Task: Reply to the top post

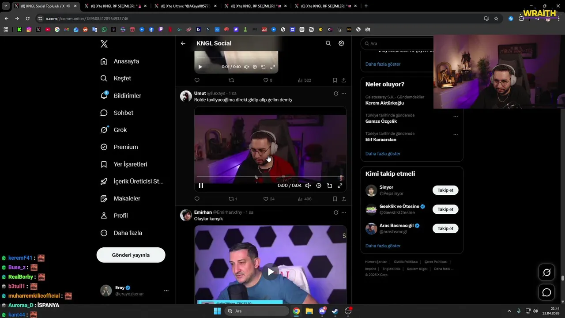Action: [x=197, y=80]
